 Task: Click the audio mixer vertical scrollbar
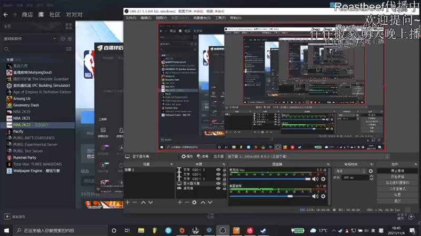[x=329, y=187]
